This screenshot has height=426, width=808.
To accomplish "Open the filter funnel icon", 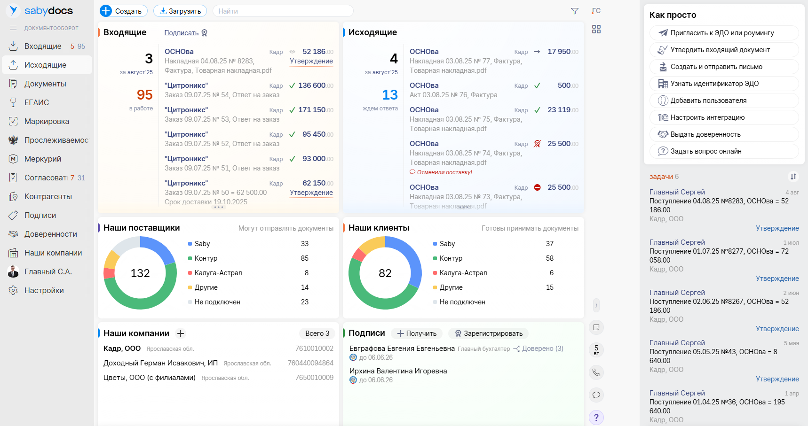I will tap(574, 11).
